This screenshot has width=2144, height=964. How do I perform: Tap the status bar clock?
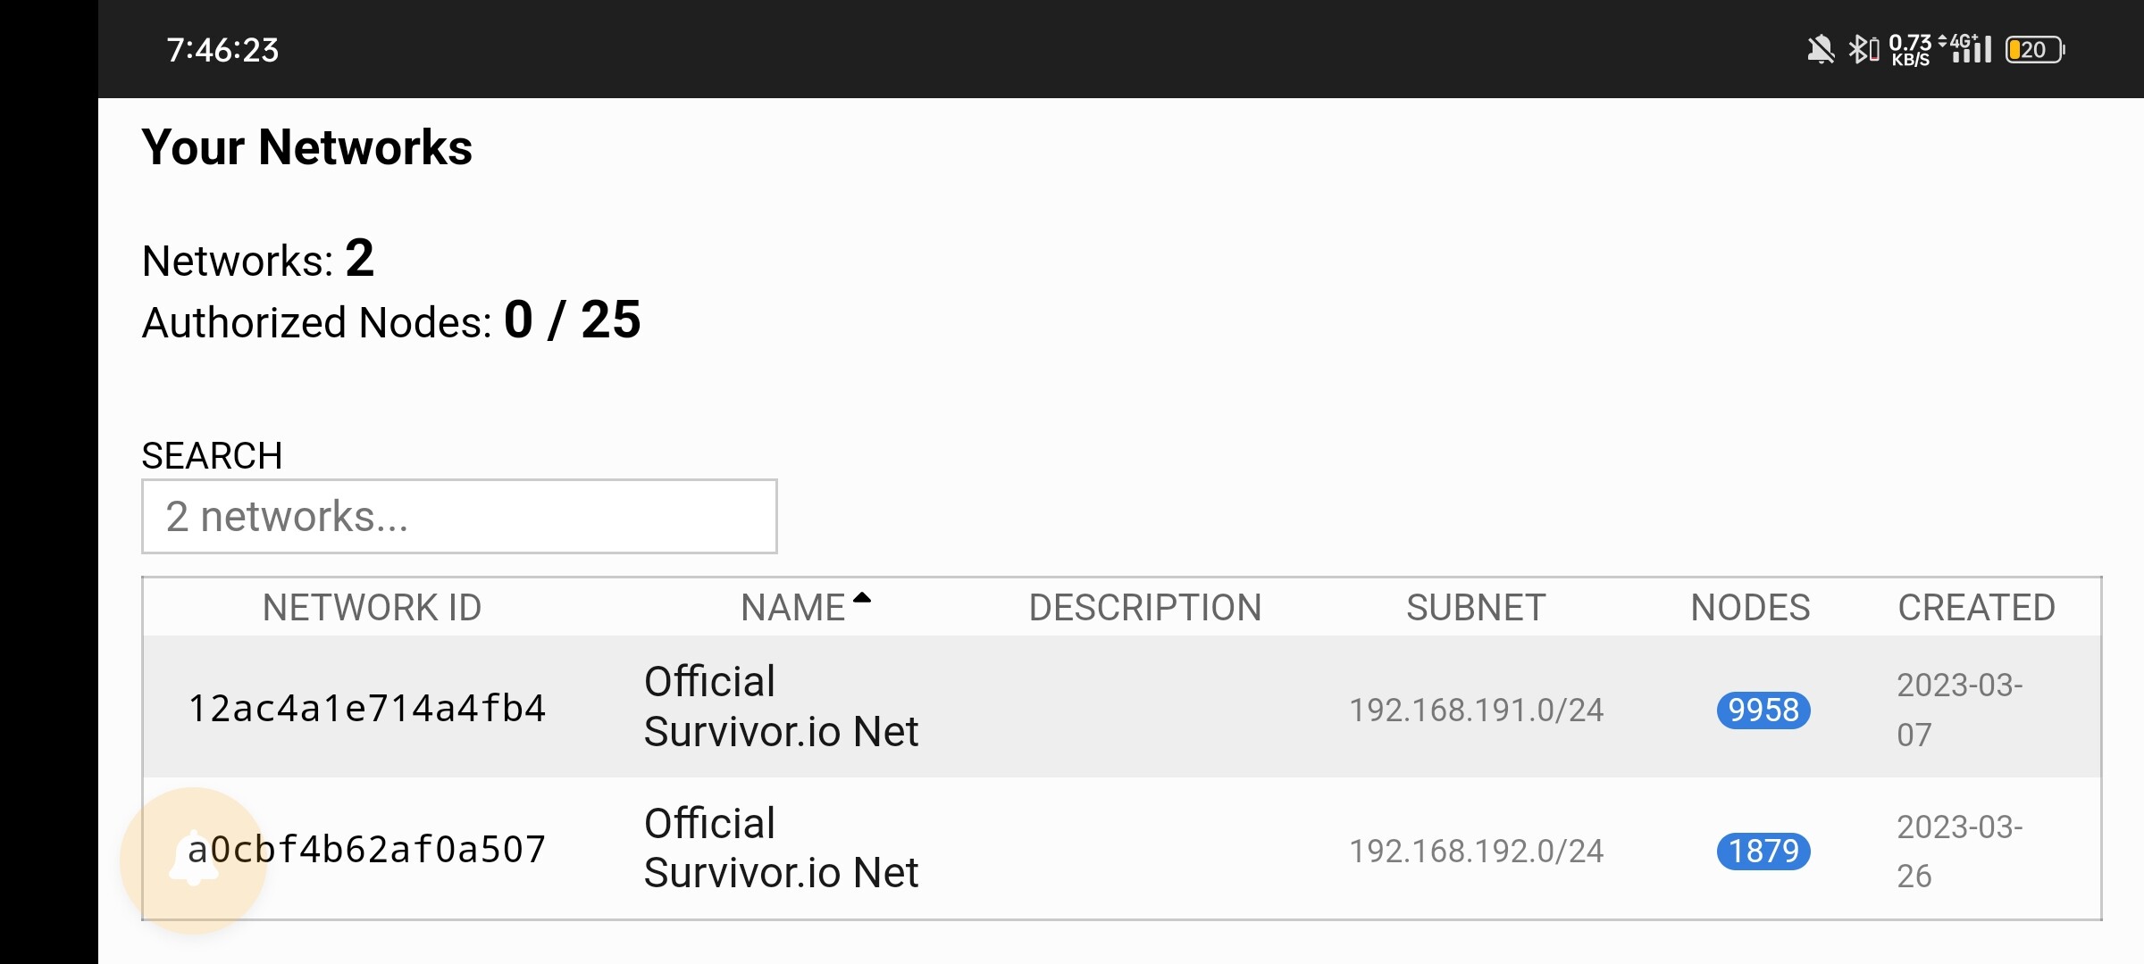click(222, 50)
